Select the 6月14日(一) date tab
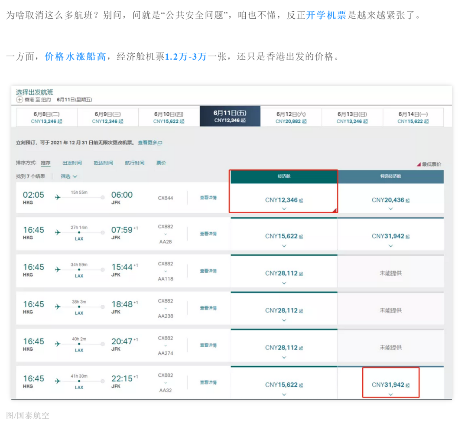This screenshot has height=427, width=468. coord(413,117)
